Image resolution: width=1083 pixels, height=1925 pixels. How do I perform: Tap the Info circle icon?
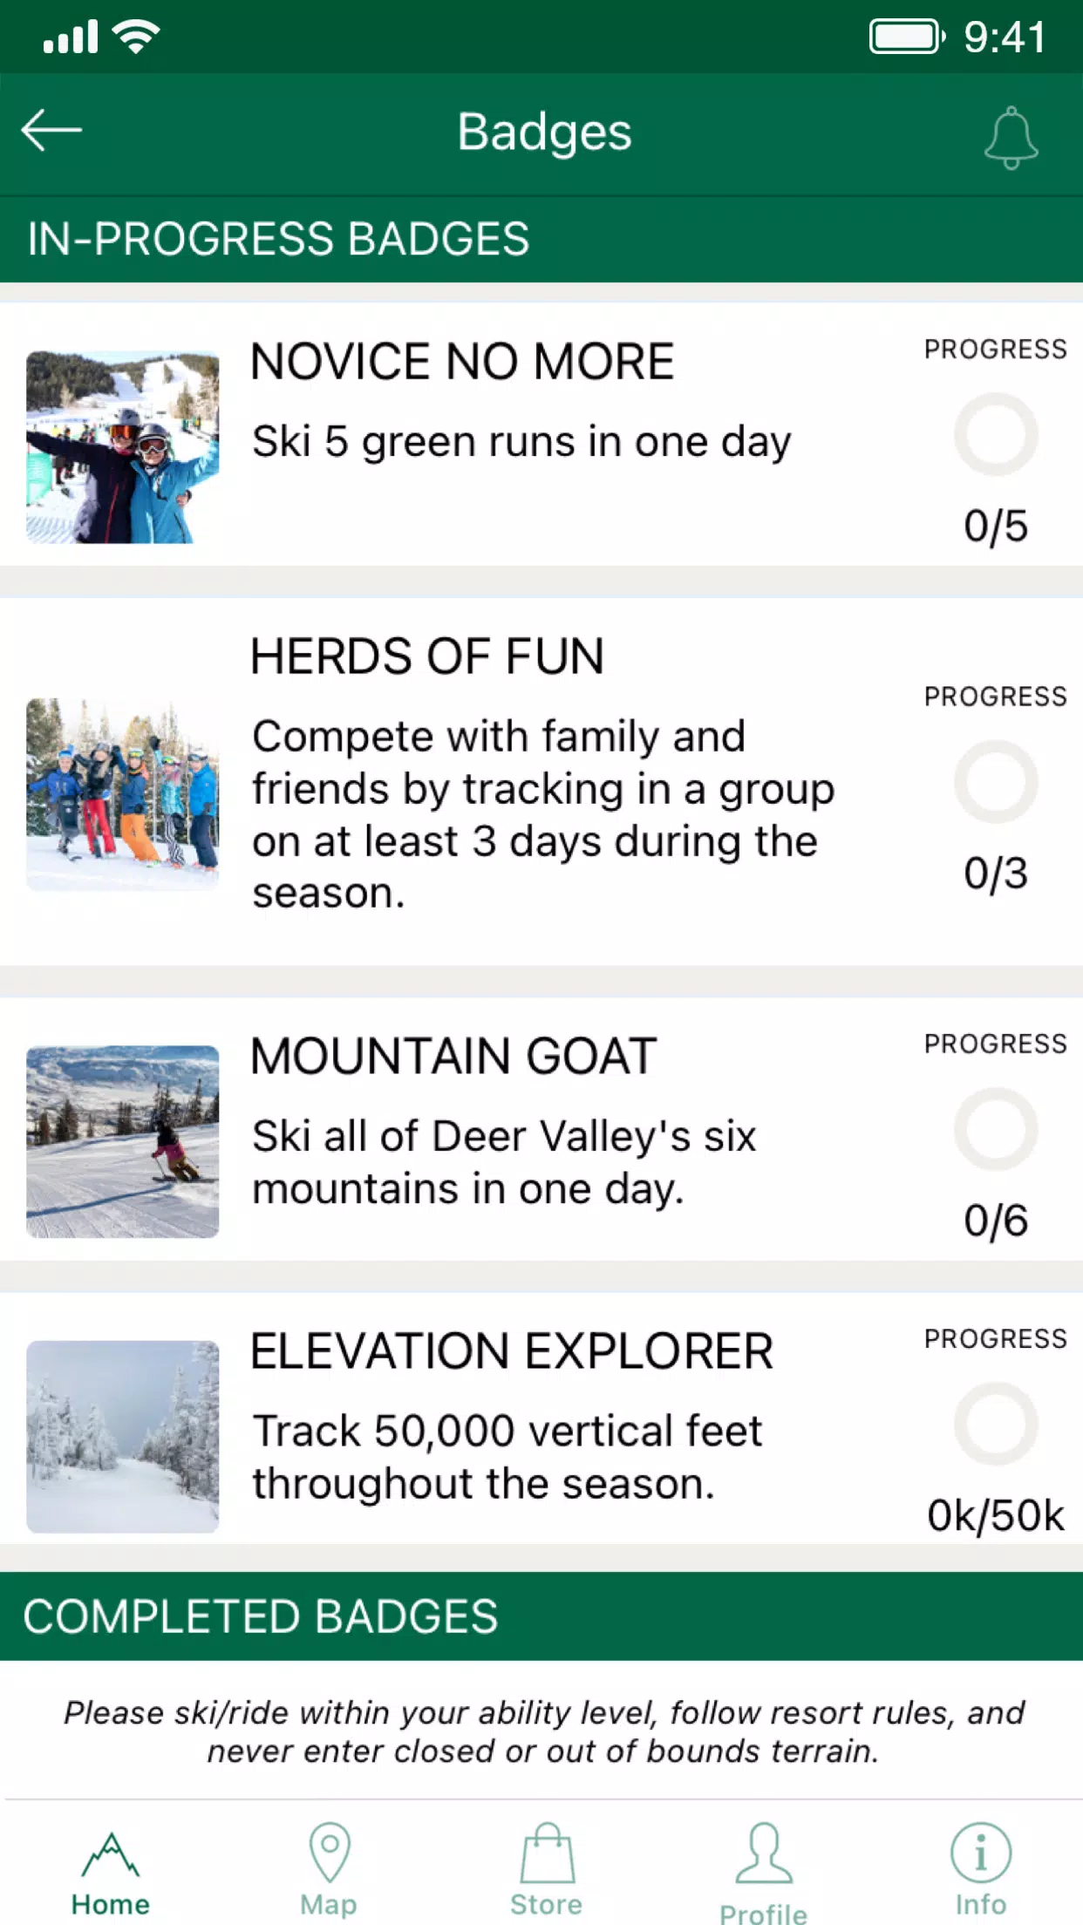coord(980,1854)
